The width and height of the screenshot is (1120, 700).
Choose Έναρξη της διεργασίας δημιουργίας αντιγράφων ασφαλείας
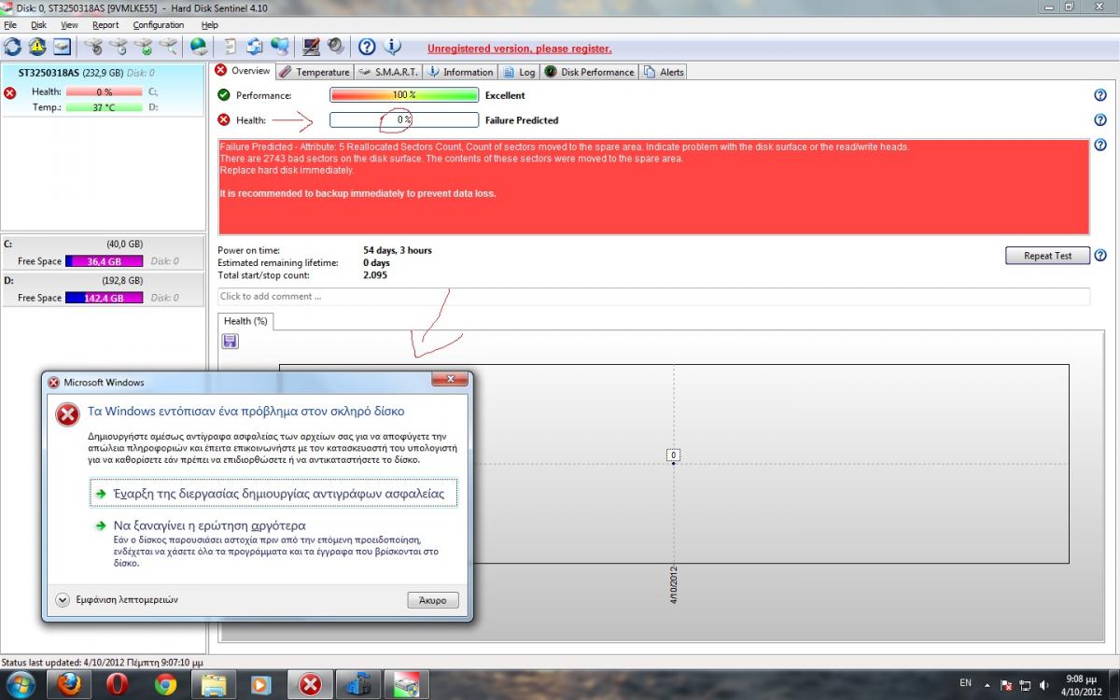click(x=274, y=493)
